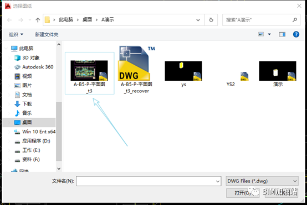Click the 桌面 breadcrumb segment
The width and height of the screenshot is (307, 205).
(87, 19)
